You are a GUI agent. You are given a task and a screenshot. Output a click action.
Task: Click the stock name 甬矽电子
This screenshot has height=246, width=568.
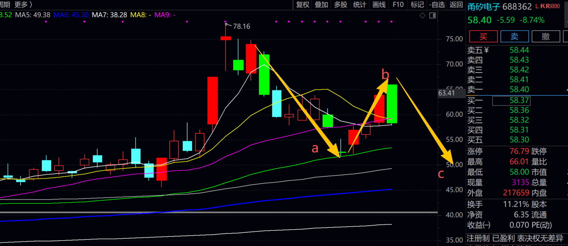pos(484,7)
